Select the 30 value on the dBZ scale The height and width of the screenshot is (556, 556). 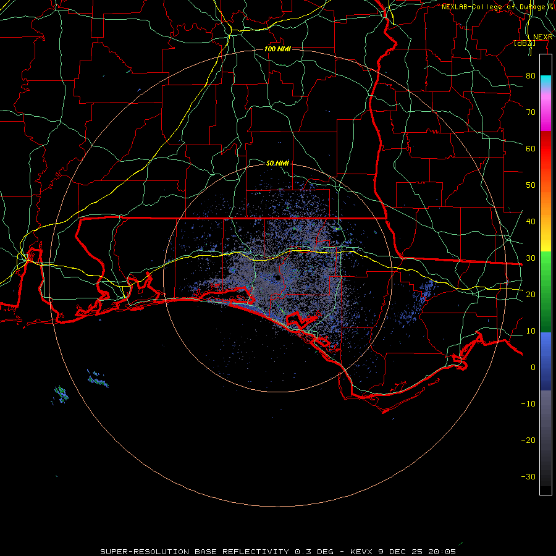tap(531, 258)
